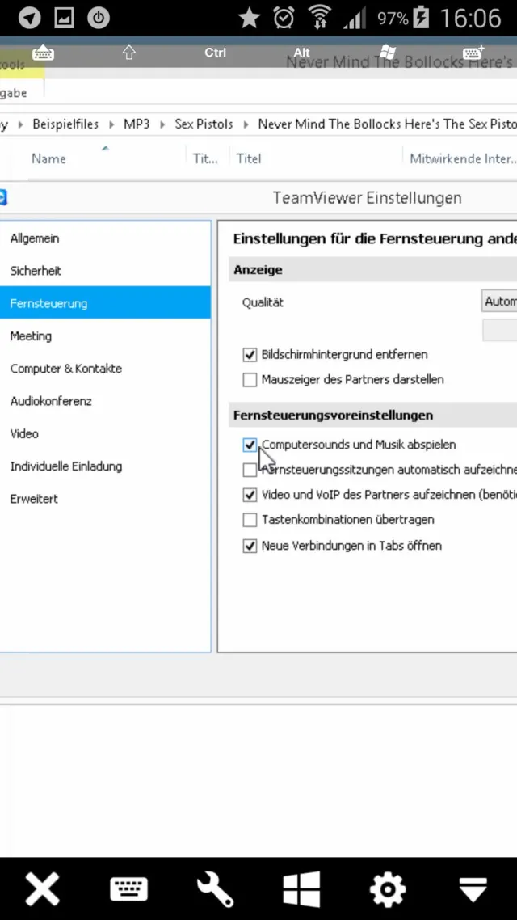The image size is (517, 920).
Task: Hide the toolbar with down arrow icon
Action: pos(473,890)
